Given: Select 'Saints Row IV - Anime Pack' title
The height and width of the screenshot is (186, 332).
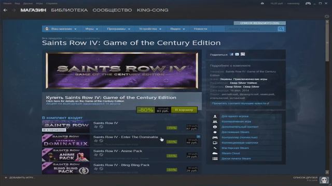Looking at the screenshot, I should click(x=118, y=151).
